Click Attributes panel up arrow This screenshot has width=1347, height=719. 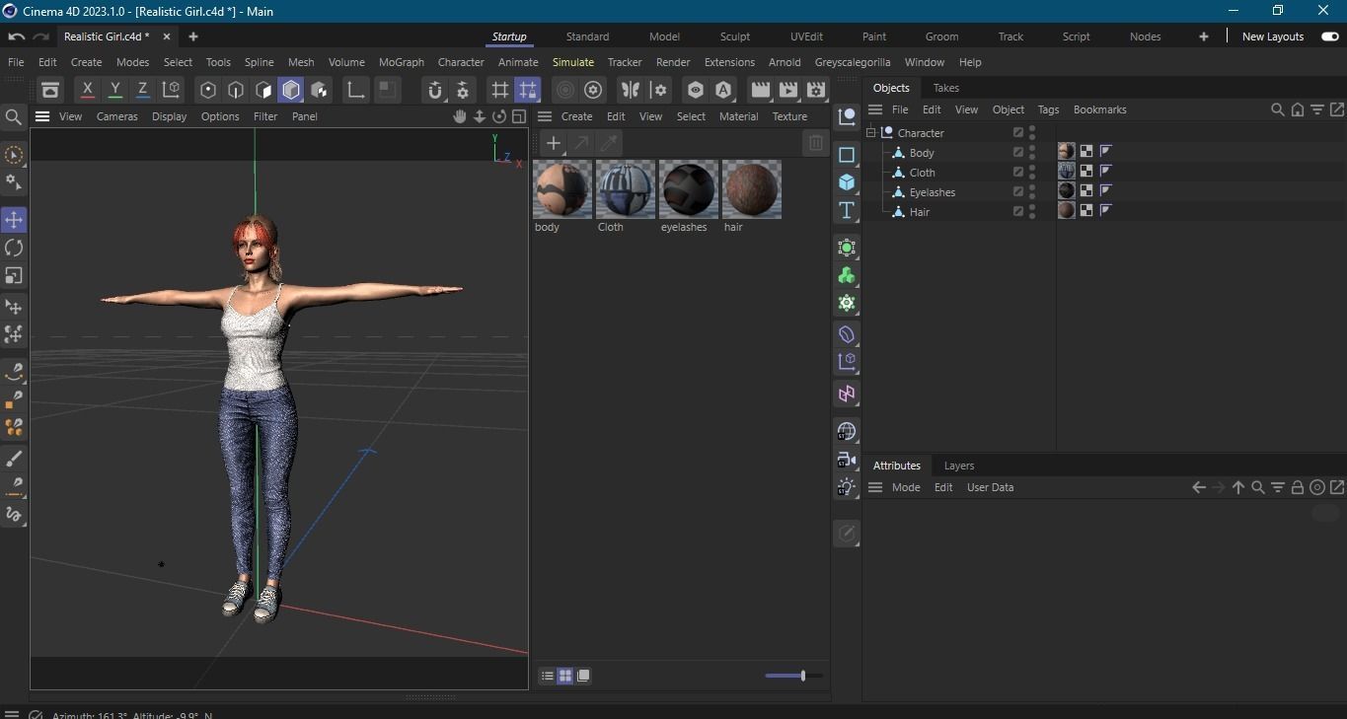point(1238,487)
